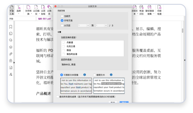Open the document fields side panel icon
The image size is (193, 113).
click(x=11, y=67)
